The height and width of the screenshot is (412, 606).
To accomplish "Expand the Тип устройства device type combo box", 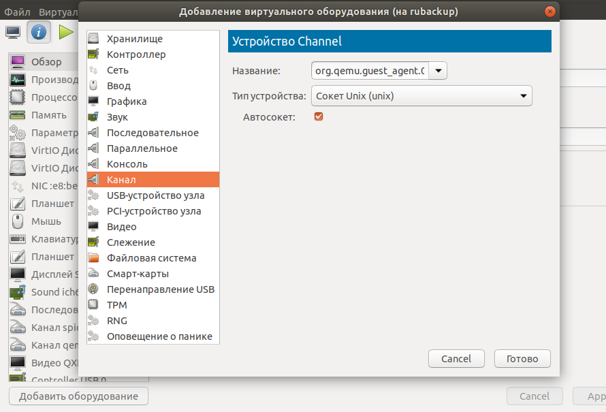I will [x=421, y=96].
